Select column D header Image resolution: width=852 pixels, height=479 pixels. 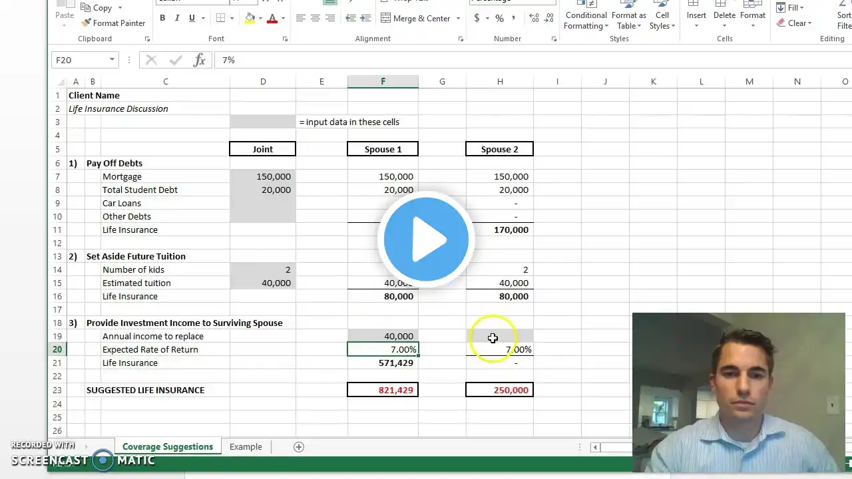coord(263,81)
